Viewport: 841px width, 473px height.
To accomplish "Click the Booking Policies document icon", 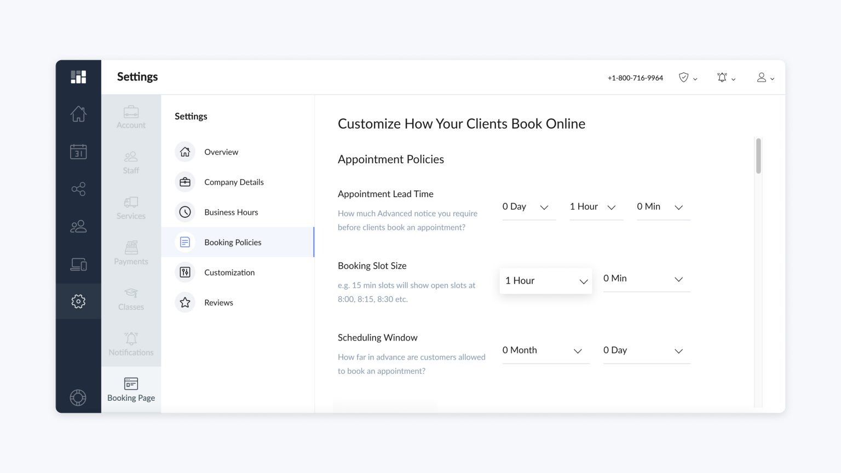I will pyautogui.click(x=185, y=242).
